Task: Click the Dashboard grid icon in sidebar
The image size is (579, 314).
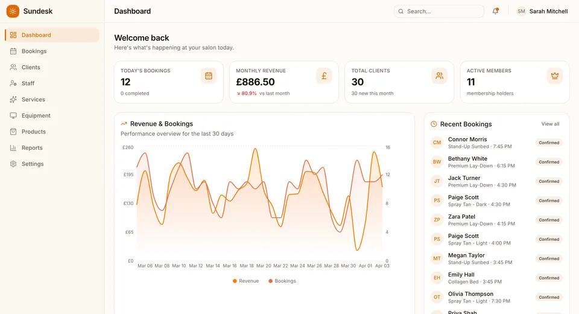Action: pyautogui.click(x=13, y=35)
